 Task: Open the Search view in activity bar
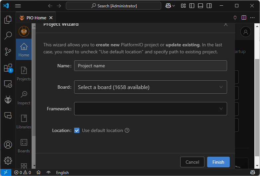click(x=8, y=36)
